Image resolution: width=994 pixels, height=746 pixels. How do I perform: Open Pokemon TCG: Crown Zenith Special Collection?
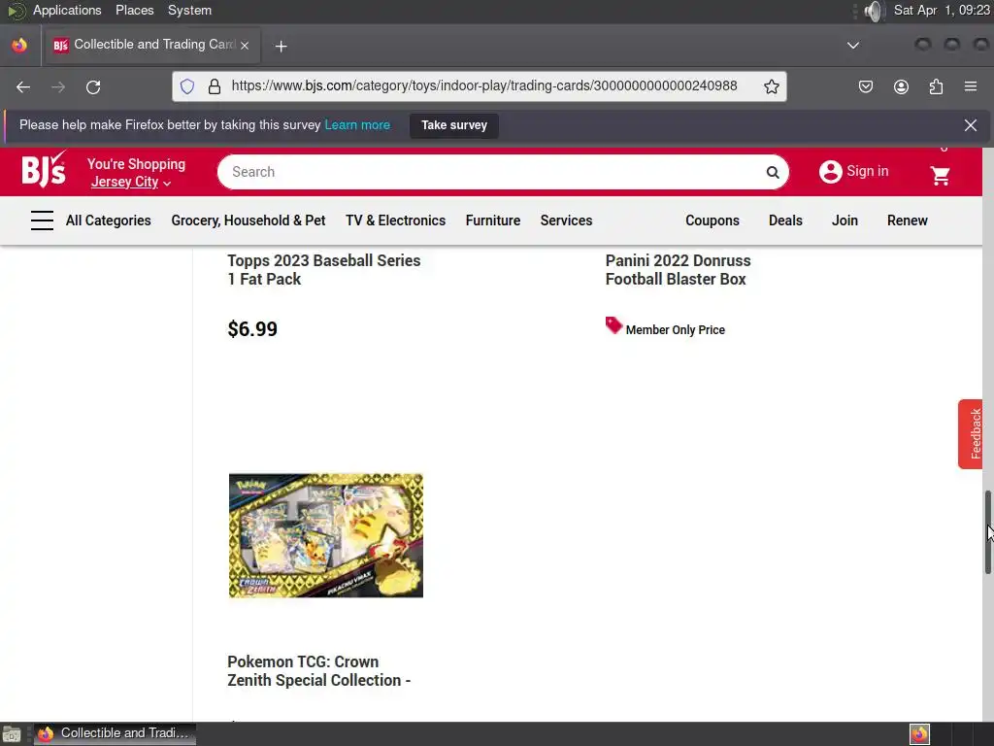point(318,670)
